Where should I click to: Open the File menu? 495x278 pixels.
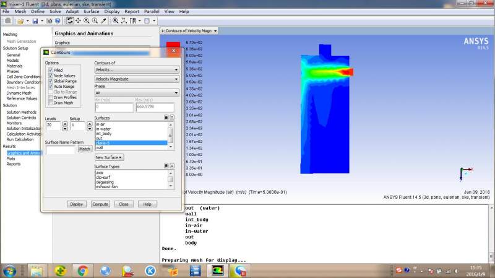tap(6, 11)
